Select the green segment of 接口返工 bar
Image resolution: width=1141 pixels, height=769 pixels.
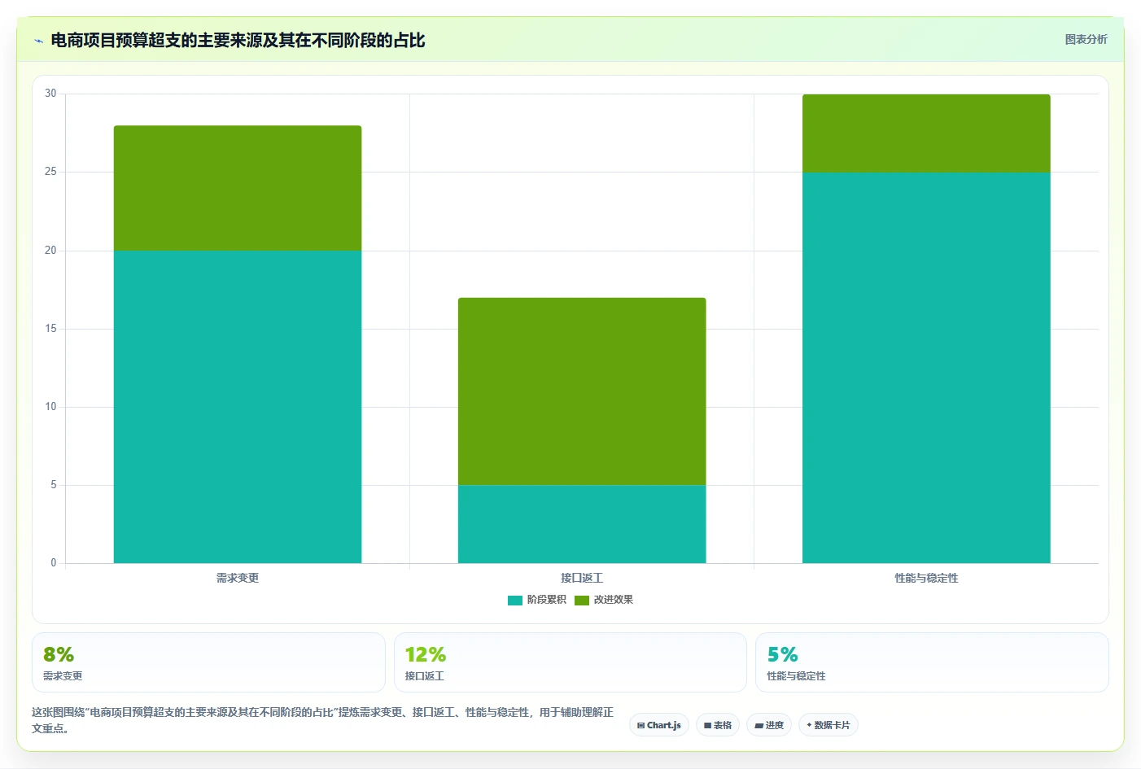(x=582, y=391)
